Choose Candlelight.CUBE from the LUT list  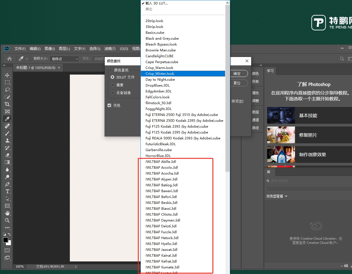(159, 56)
